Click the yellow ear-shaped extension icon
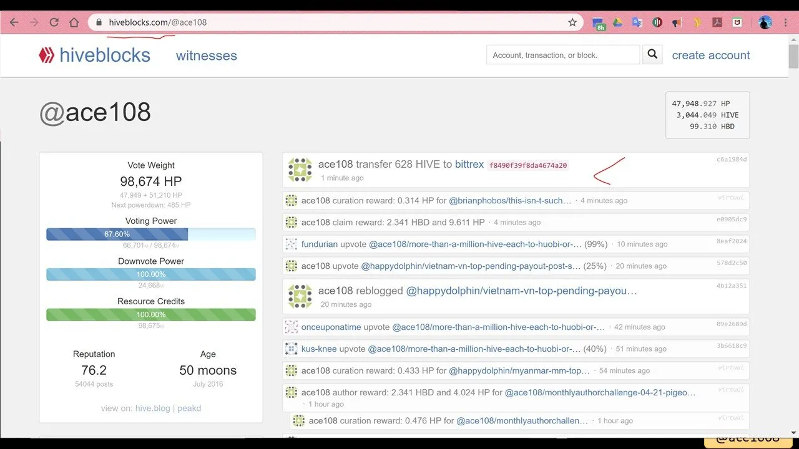The image size is (799, 449). 698,22
